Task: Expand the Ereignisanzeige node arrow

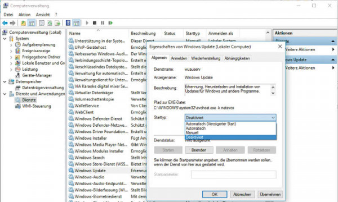Action: coord(11,51)
